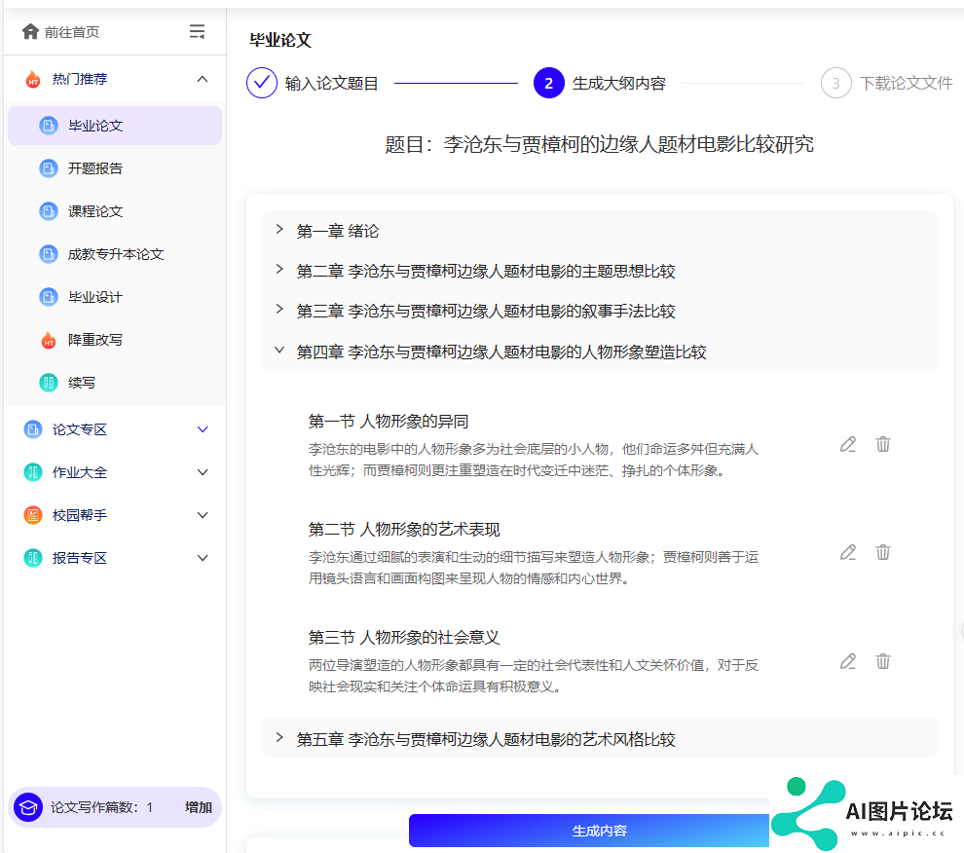Click the step 2 circle for 生成大纲内容
The height and width of the screenshot is (853, 964).
pos(549,83)
